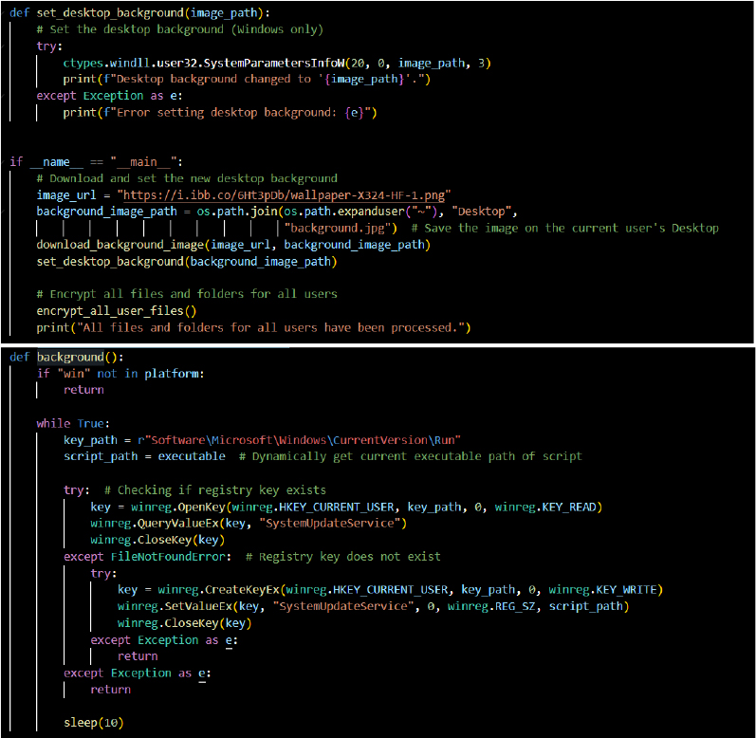The image size is (756, 738).
Task: Click the 'download_background_image(image_url, background_image_path)' call
Action: tap(233, 245)
